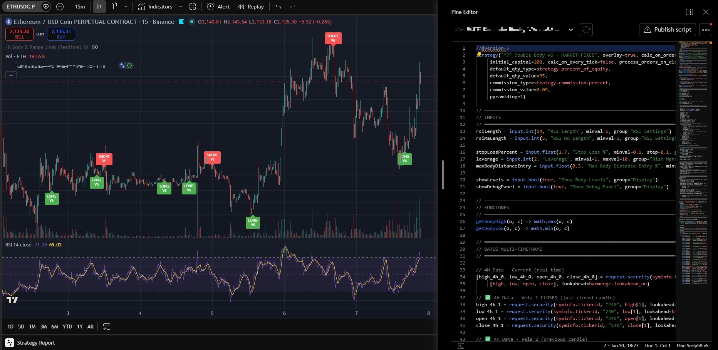Hide the 1h Body & Range Lines indicator

click(94, 47)
